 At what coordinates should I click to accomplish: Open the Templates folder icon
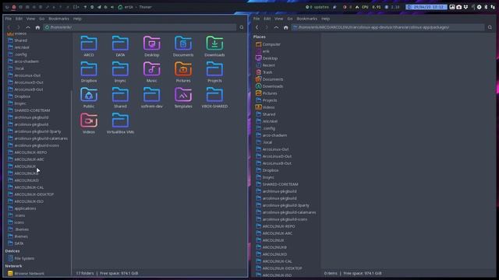click(183, 97)
